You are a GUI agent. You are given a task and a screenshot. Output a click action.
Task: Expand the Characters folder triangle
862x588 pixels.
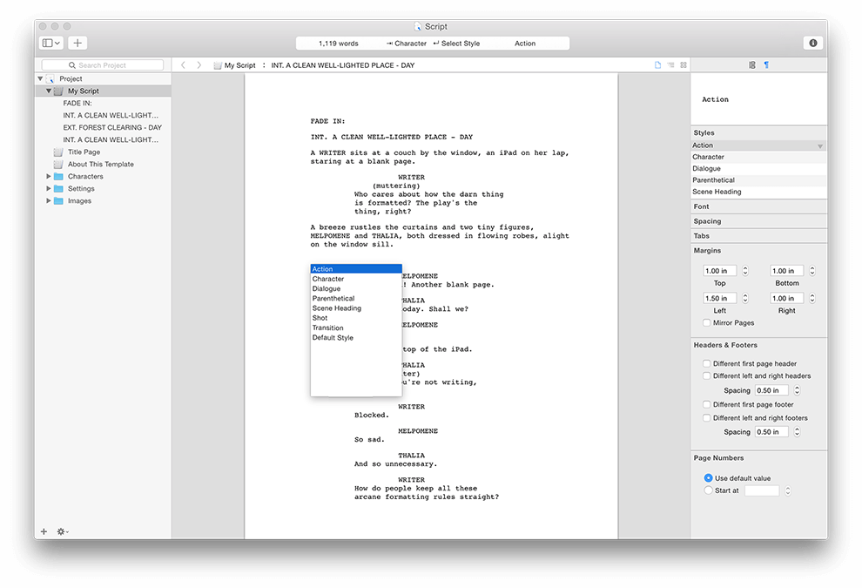49,177
